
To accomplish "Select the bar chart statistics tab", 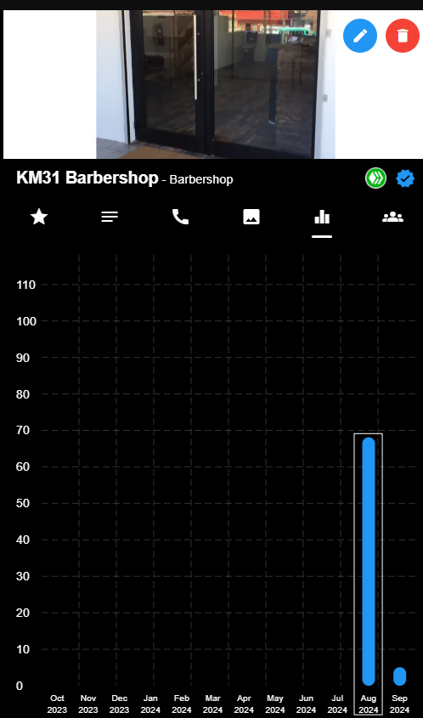I will 322,217.
